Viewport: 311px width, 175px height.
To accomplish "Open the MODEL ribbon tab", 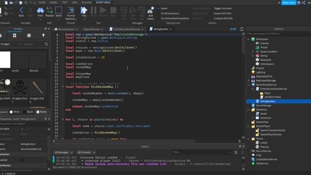I will coord(53,2).
